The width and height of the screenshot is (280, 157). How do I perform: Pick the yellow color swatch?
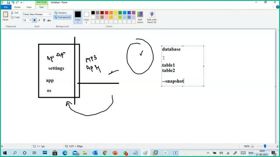115,13
